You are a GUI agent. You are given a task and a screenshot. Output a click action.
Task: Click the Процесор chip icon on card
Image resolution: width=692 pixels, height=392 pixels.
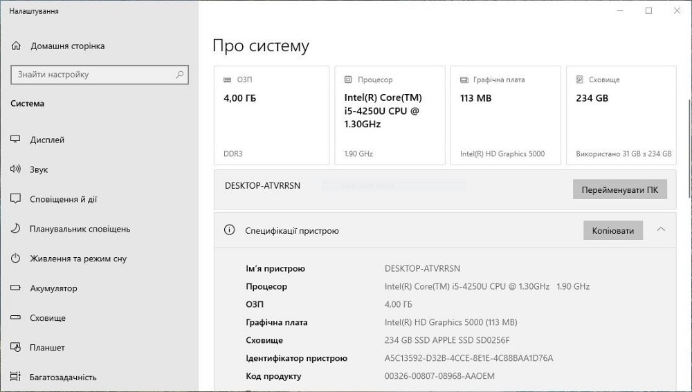[x=348, y=80]
